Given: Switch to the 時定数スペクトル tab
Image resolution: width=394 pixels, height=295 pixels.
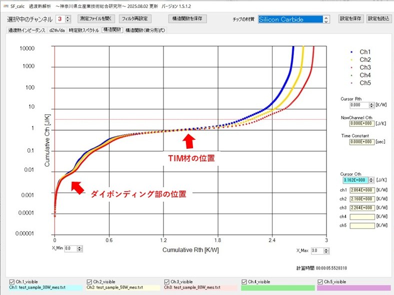Looking at the screenshot, I should (x=84, y=30).
